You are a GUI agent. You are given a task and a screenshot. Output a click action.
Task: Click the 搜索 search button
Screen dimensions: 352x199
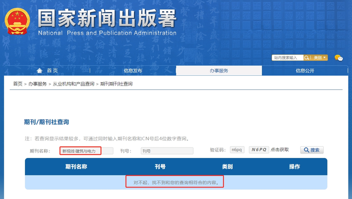312,150
